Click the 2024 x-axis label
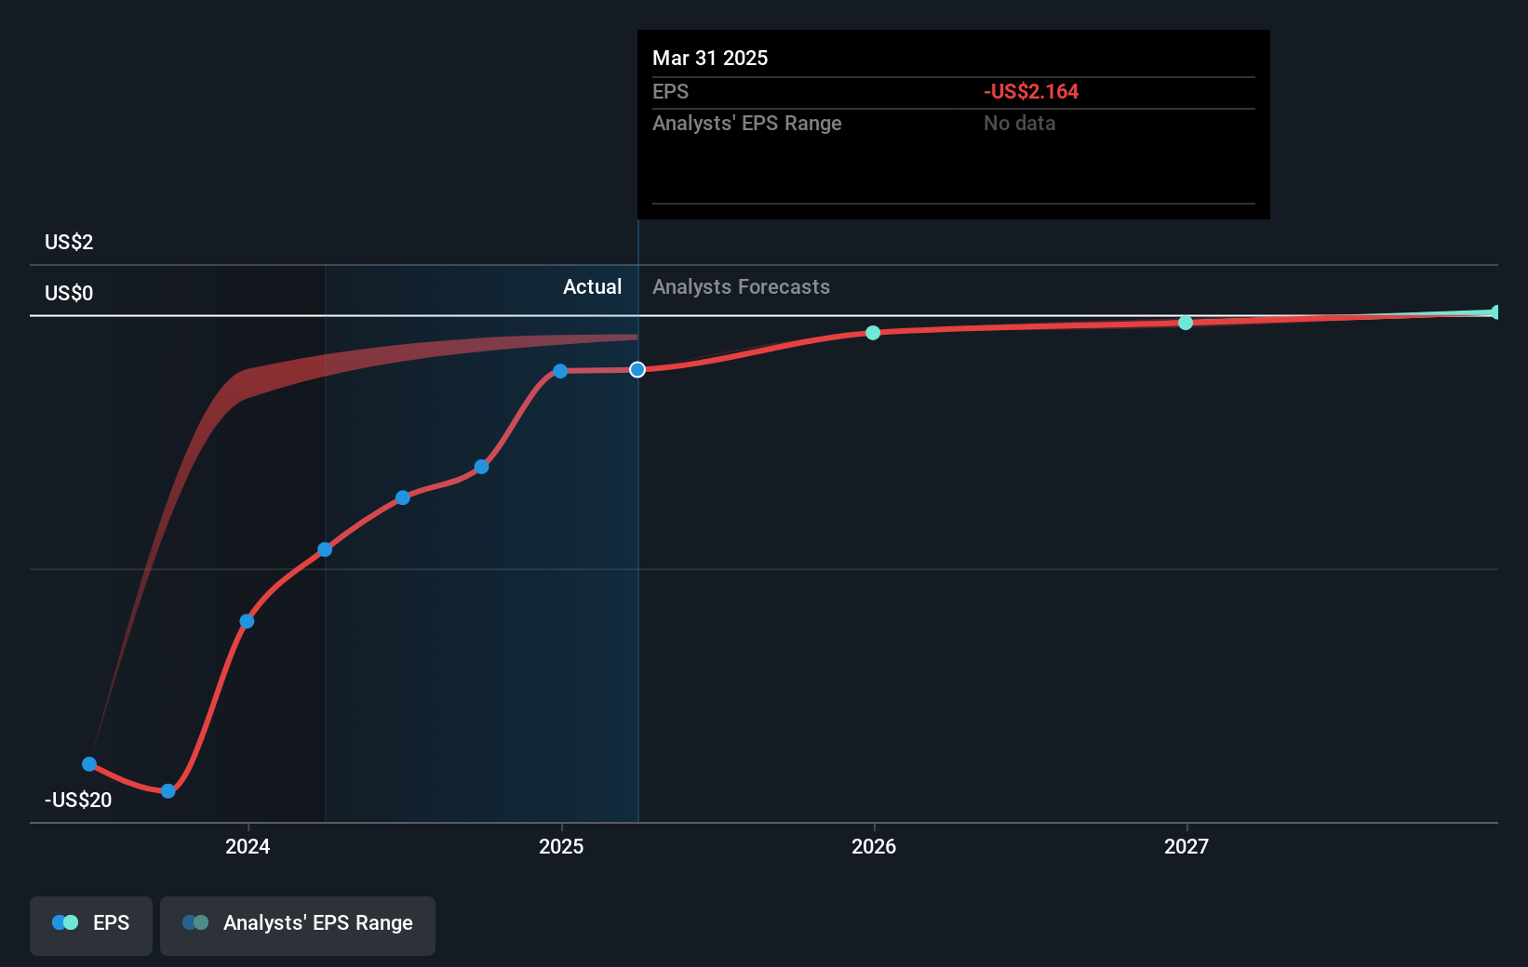Screen dimensions: 1528x967 (x=248, y=846)
